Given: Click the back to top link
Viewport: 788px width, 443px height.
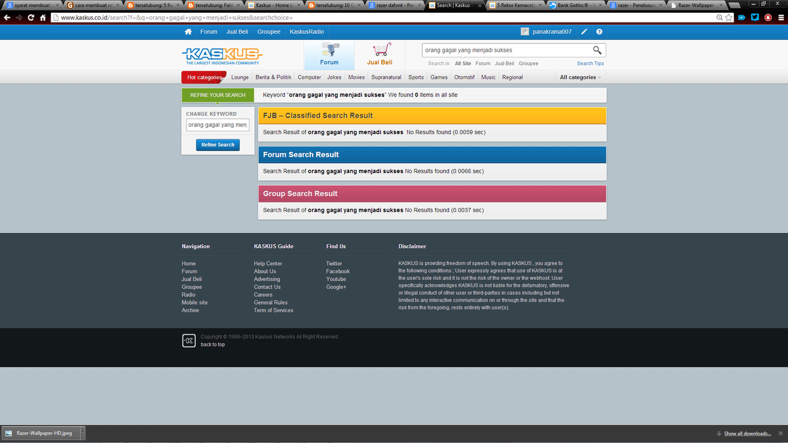Looking at the screenshot, I should click(x=212, y=345).
